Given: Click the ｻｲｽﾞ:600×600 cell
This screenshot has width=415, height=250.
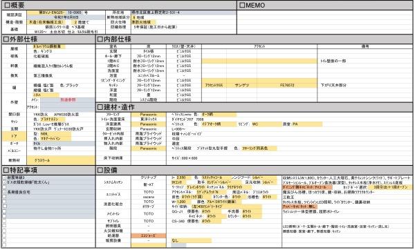Looking at the screenshot, I should [x=185, y=158].
